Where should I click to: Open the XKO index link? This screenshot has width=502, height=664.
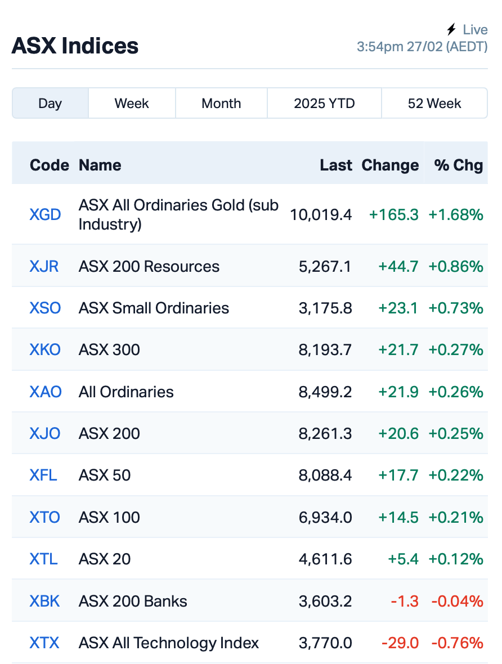click(x=45, y=350)
